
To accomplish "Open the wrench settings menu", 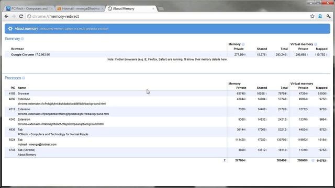I will click(x=328, y=16).
